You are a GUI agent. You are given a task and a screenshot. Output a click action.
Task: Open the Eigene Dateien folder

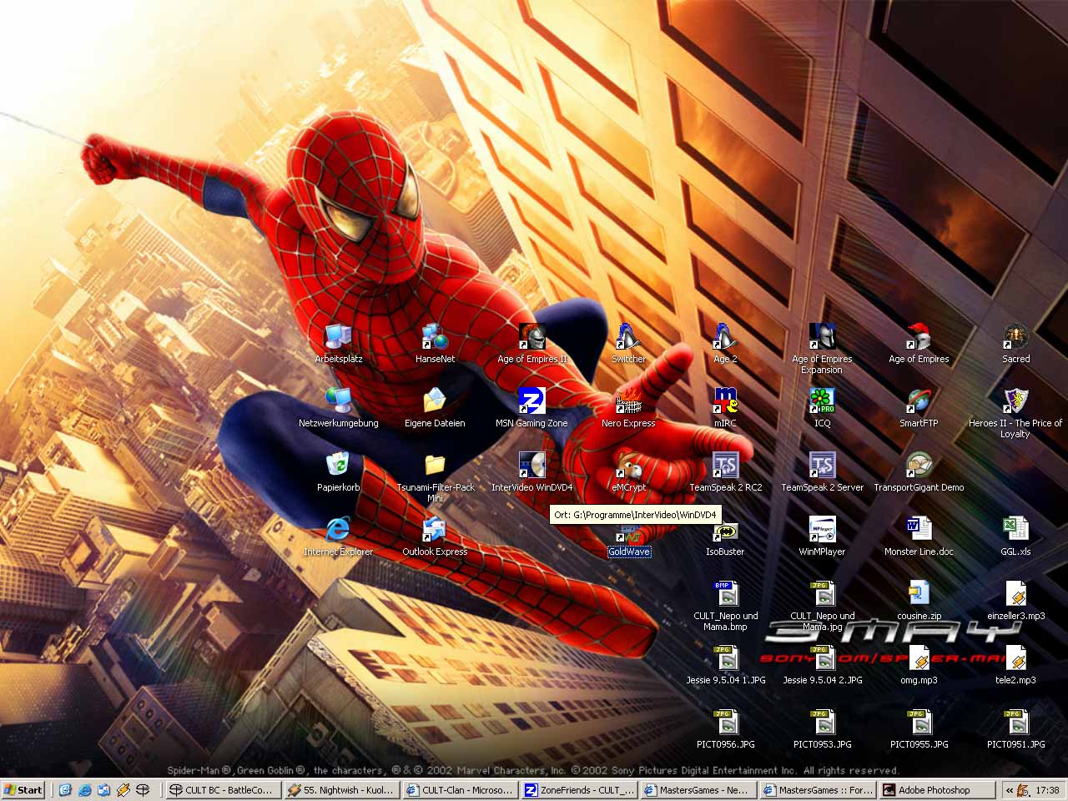[435, 408]
